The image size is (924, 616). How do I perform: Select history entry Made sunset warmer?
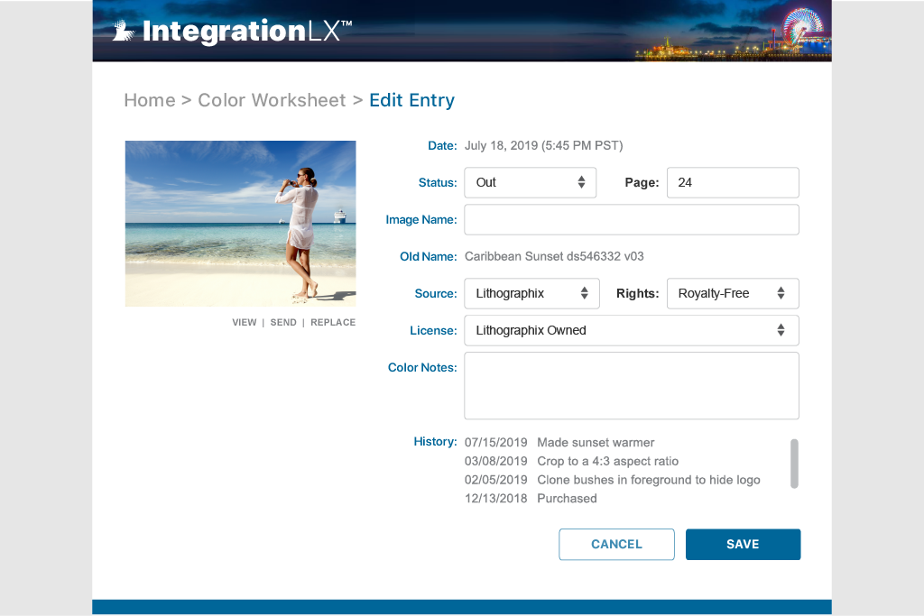596,442
